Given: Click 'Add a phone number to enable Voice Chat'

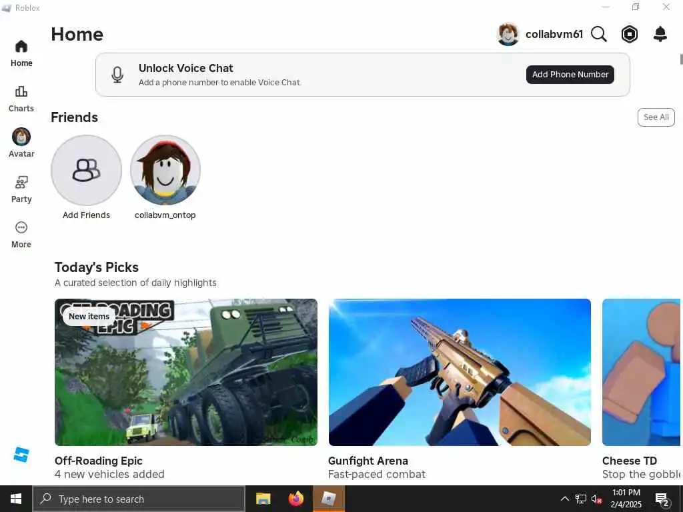Looking at the screenshot, I should click(219, 82).
